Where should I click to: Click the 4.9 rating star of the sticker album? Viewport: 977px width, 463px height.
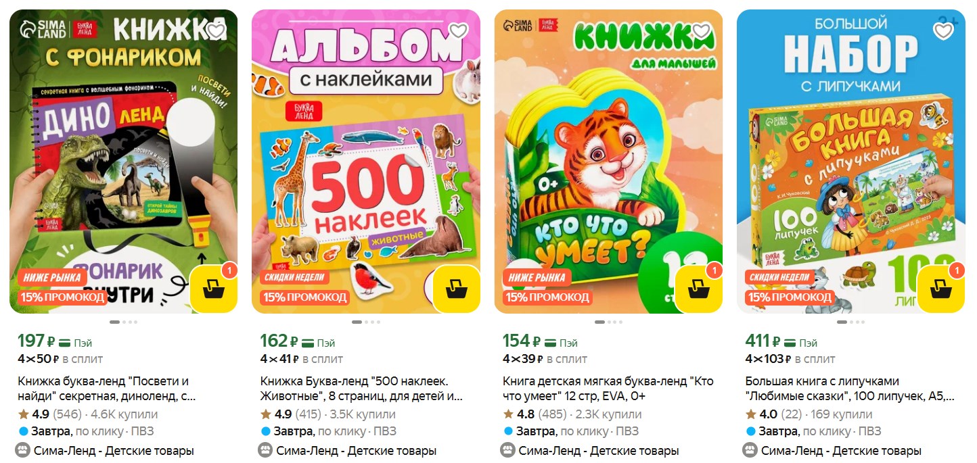pyautogui.click(x=266, y=414)
